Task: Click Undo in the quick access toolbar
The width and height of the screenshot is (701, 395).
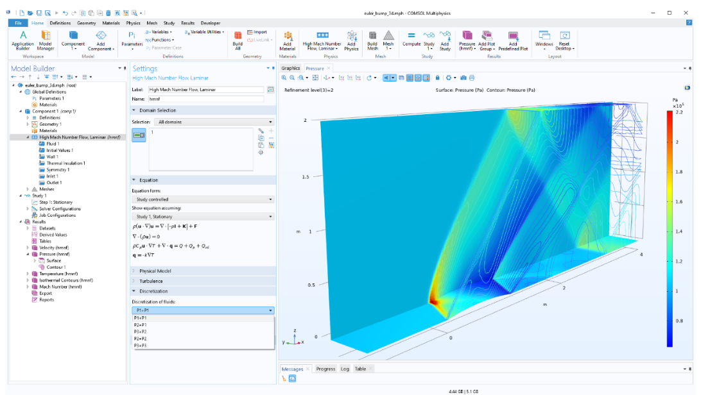Action: pos(65,13)
